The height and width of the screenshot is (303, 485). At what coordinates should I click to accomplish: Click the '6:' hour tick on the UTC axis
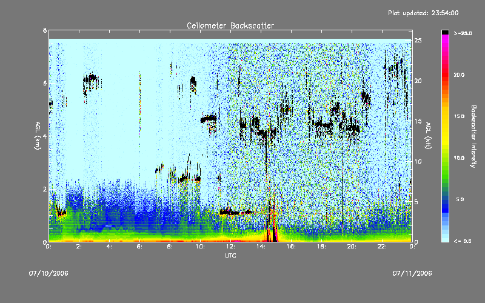click(x=139, y=247)
